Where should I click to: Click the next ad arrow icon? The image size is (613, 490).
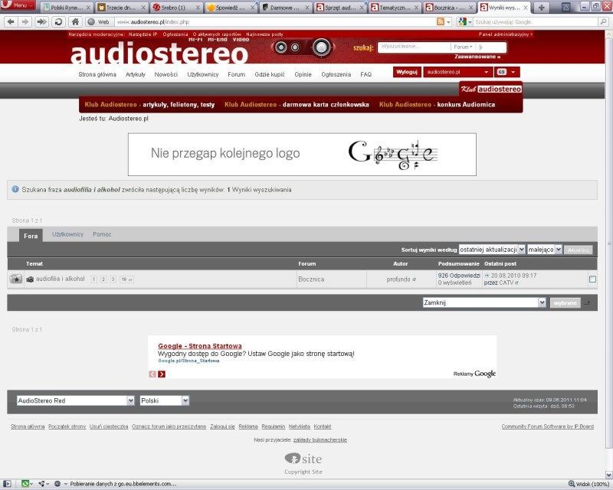pos(162,374)
